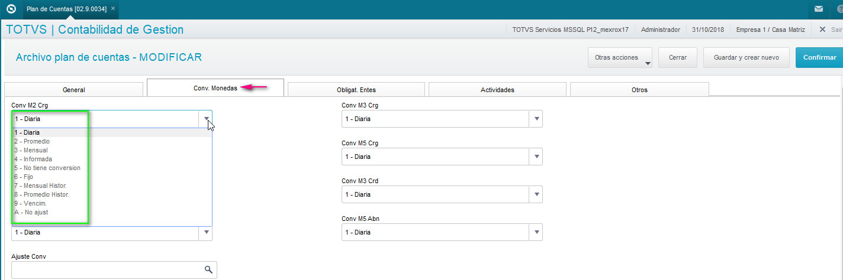Choose option 7 - Mensual Histor.
The height and width of the screenshot is (280, 843).
112,185
